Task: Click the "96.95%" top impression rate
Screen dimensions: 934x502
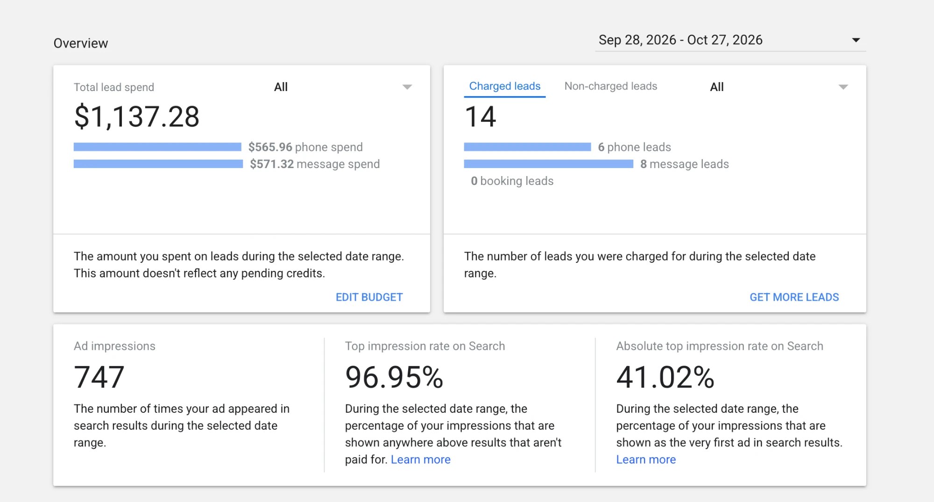Action: click(x=394, y=377)
